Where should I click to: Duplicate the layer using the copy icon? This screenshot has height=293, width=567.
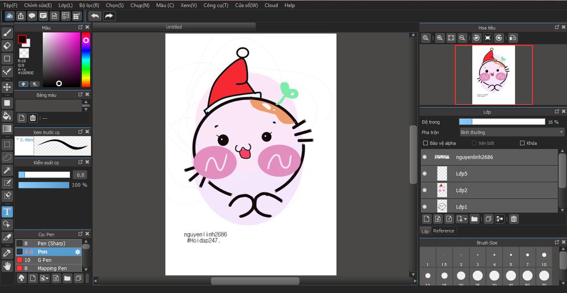(488, 219)
